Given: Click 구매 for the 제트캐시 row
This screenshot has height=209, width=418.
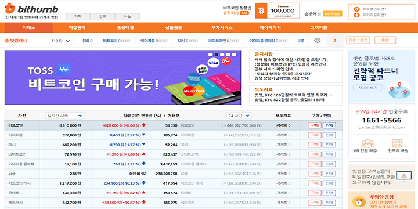Looking at the screenshot, I should point(314,203).
